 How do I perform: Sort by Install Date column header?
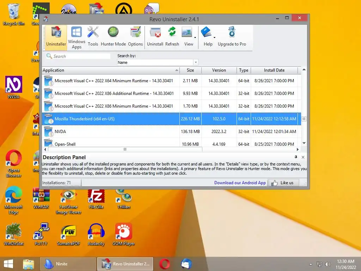274,70
